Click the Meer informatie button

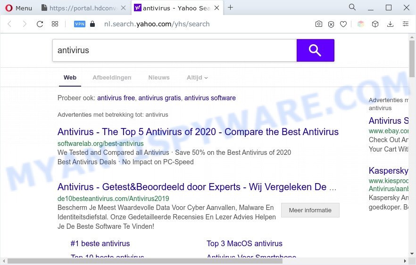[x=310, y=210]
